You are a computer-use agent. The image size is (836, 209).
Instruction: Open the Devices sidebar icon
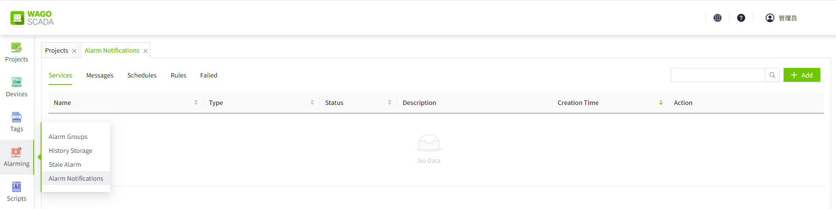point(17,87)
